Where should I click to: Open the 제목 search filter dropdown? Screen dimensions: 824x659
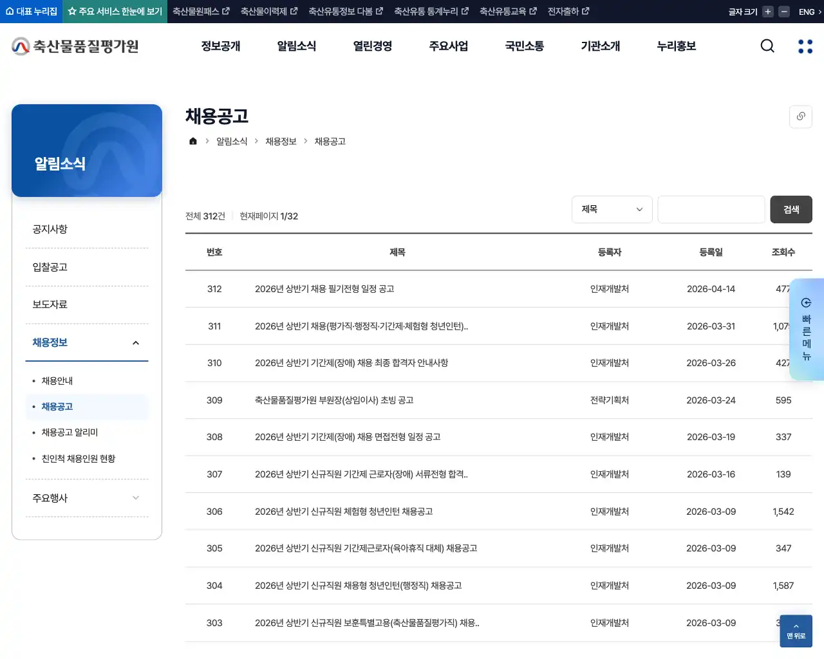[x=612, y=209]
